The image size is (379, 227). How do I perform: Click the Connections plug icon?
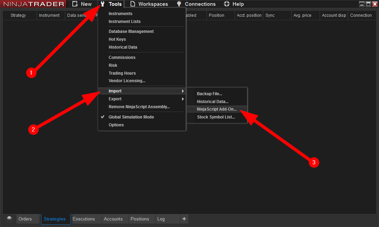coord(179,4)
